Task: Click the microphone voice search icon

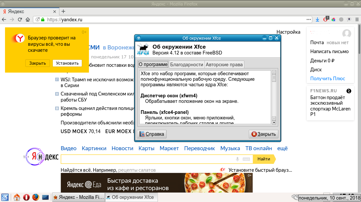Action: click(x=237, y=159)
